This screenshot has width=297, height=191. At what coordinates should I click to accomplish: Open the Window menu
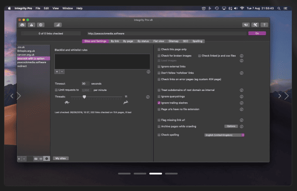tap(67, 8)
